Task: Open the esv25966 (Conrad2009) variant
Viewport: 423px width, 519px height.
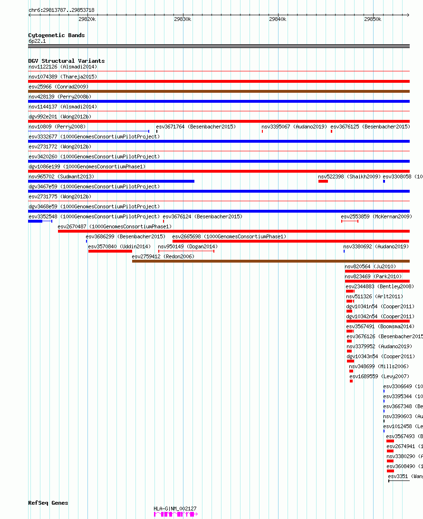Action: tap(58, 87)
